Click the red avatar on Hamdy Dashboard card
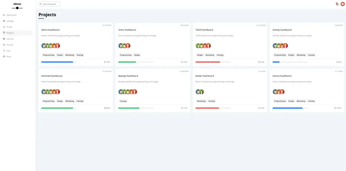 pyautogui.click(x=285, y=46)
